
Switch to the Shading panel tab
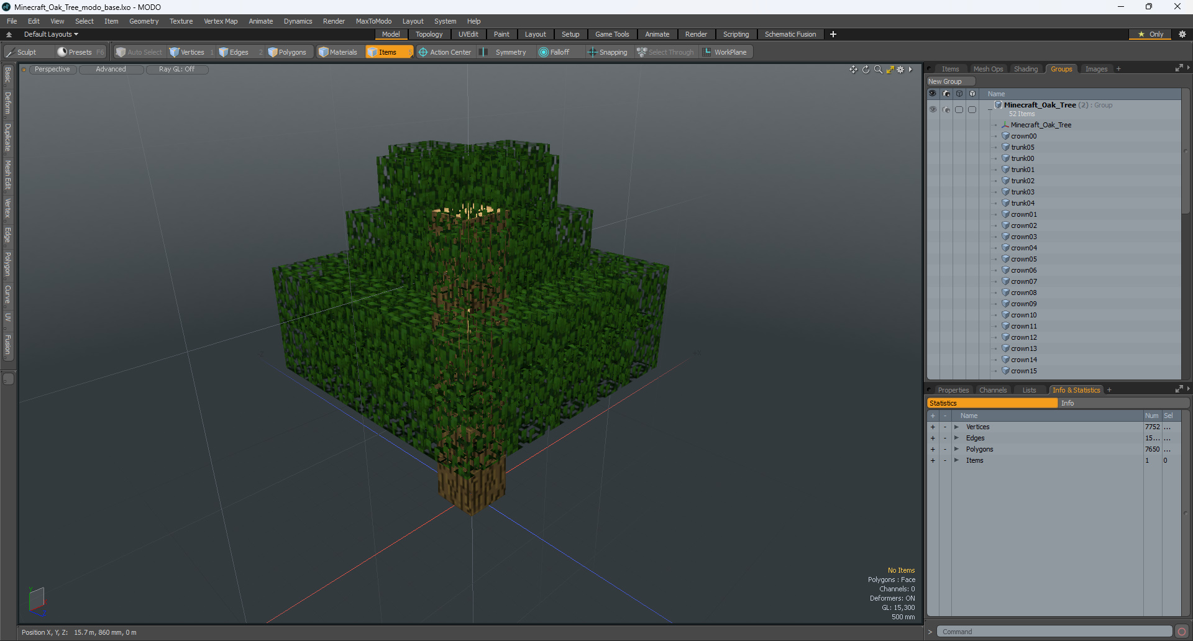pyautogui.click(x=1026, y=69)
